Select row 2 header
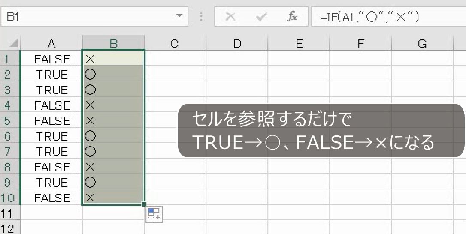466x234 pixels. point(10,73)
